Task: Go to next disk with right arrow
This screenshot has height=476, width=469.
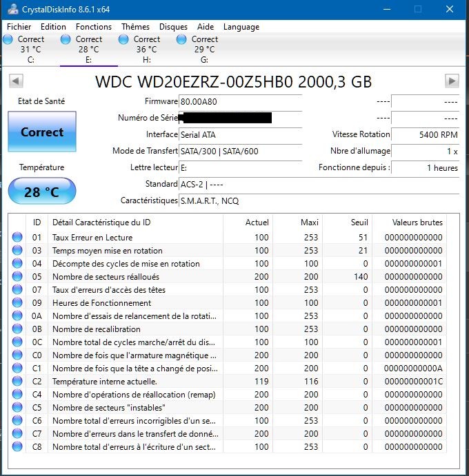Action: coord(452,81)
